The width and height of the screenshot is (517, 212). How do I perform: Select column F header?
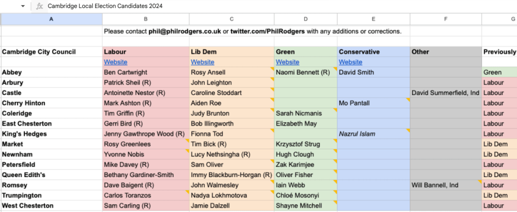446,19
